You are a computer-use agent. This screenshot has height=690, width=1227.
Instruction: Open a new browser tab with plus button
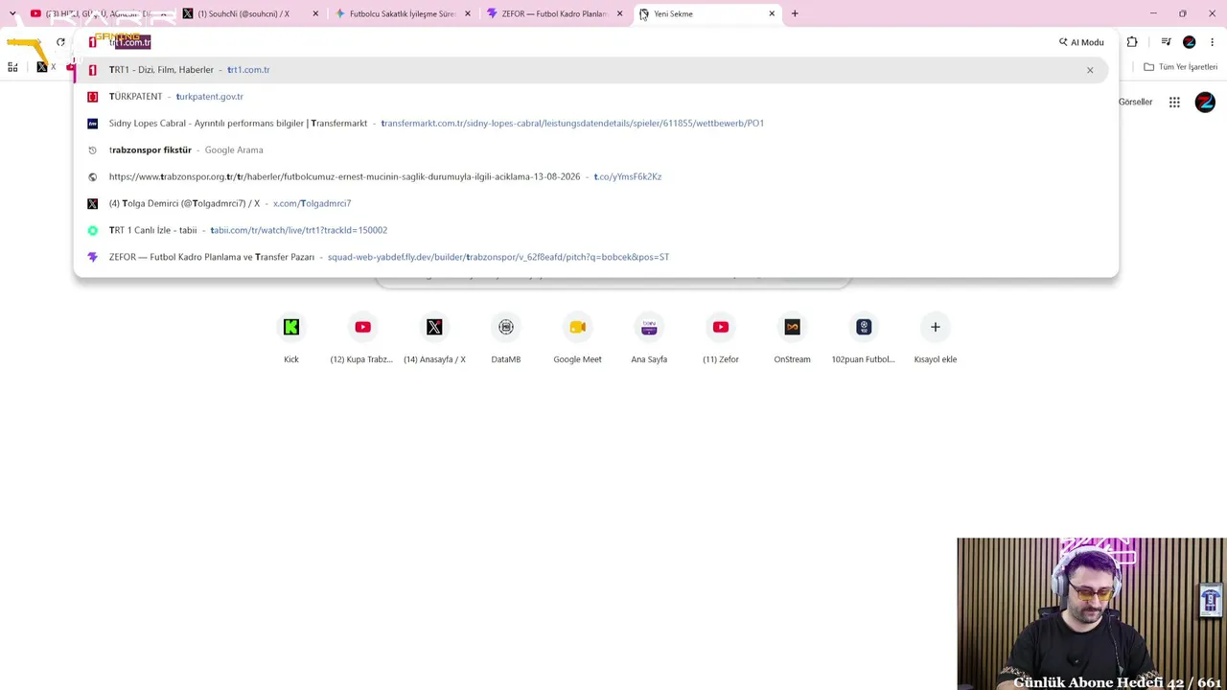(795, 13)
